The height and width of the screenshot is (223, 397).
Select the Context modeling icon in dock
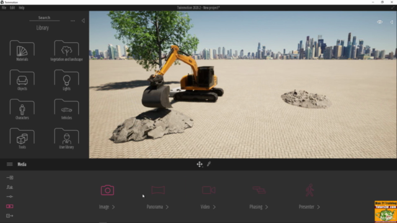pyautogui.click(x=10, y=187)
